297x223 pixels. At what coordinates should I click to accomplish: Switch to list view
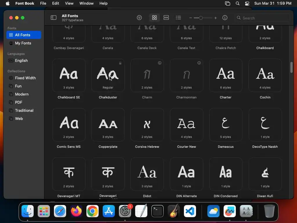click(x=178, y=18)
